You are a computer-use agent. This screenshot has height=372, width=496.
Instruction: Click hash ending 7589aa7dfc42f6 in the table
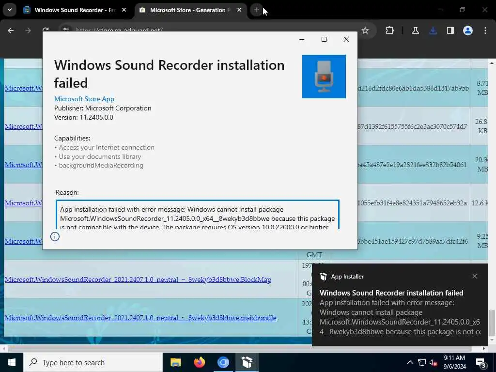coord(413,241)
